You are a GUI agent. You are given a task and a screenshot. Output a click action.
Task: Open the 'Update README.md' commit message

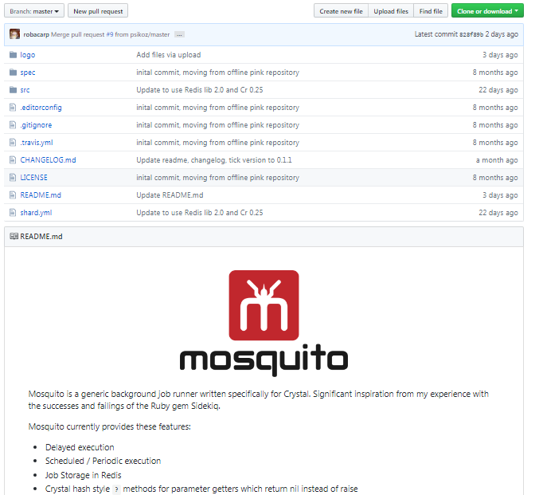tap(170, 195)
